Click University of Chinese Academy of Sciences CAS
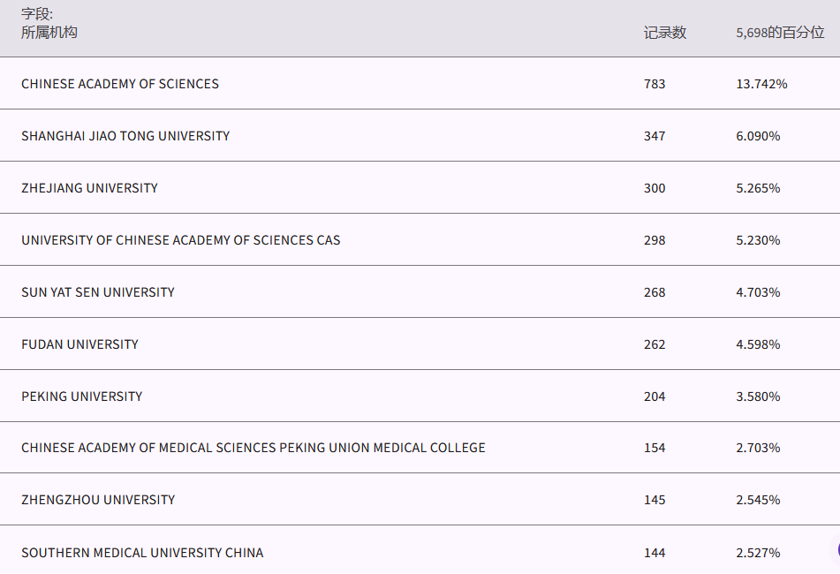 coord(181,240)
